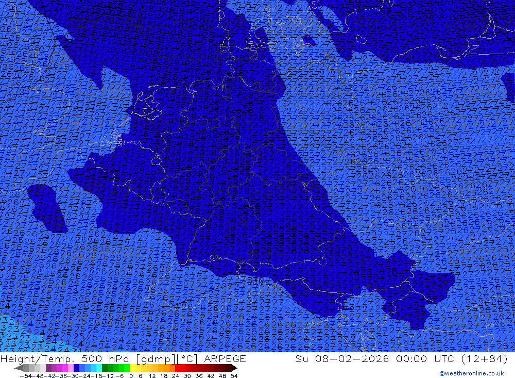
Task: Click the ©weatheronline.co.uk copyright link
Action: (x=471, y=373)
